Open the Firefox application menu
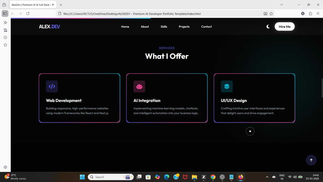This screenshot has height=182, width=323. 318,13
